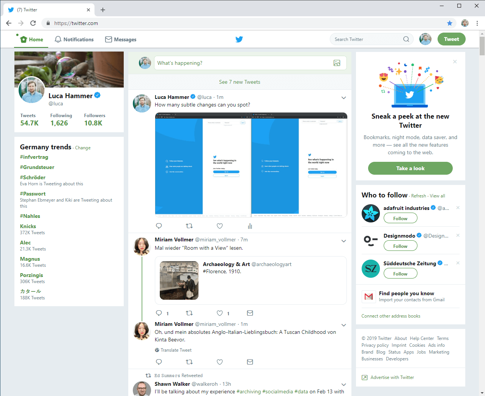Open adafruit industries avatar

371,213
